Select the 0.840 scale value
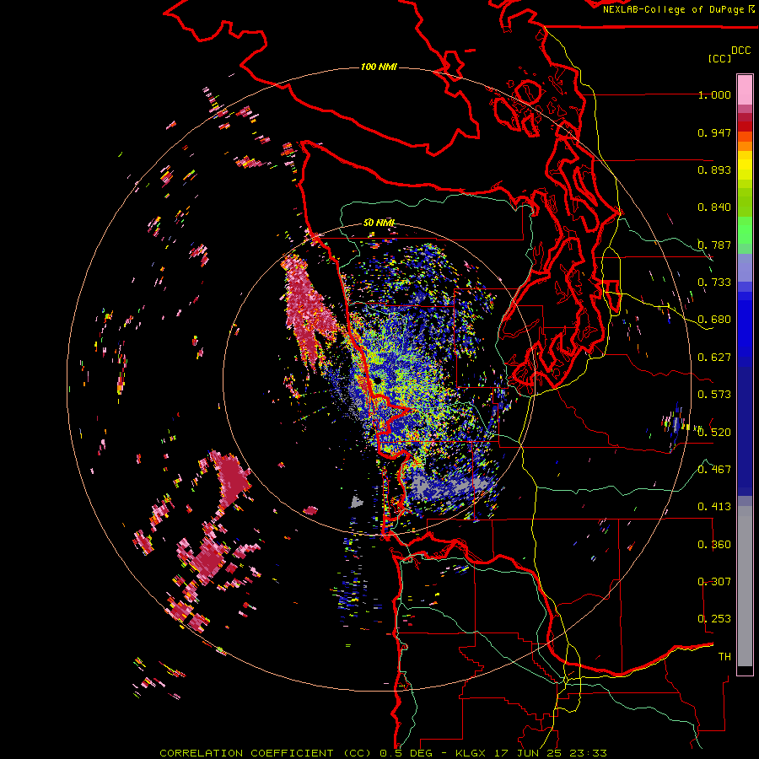759x759 pixels. 714,207
